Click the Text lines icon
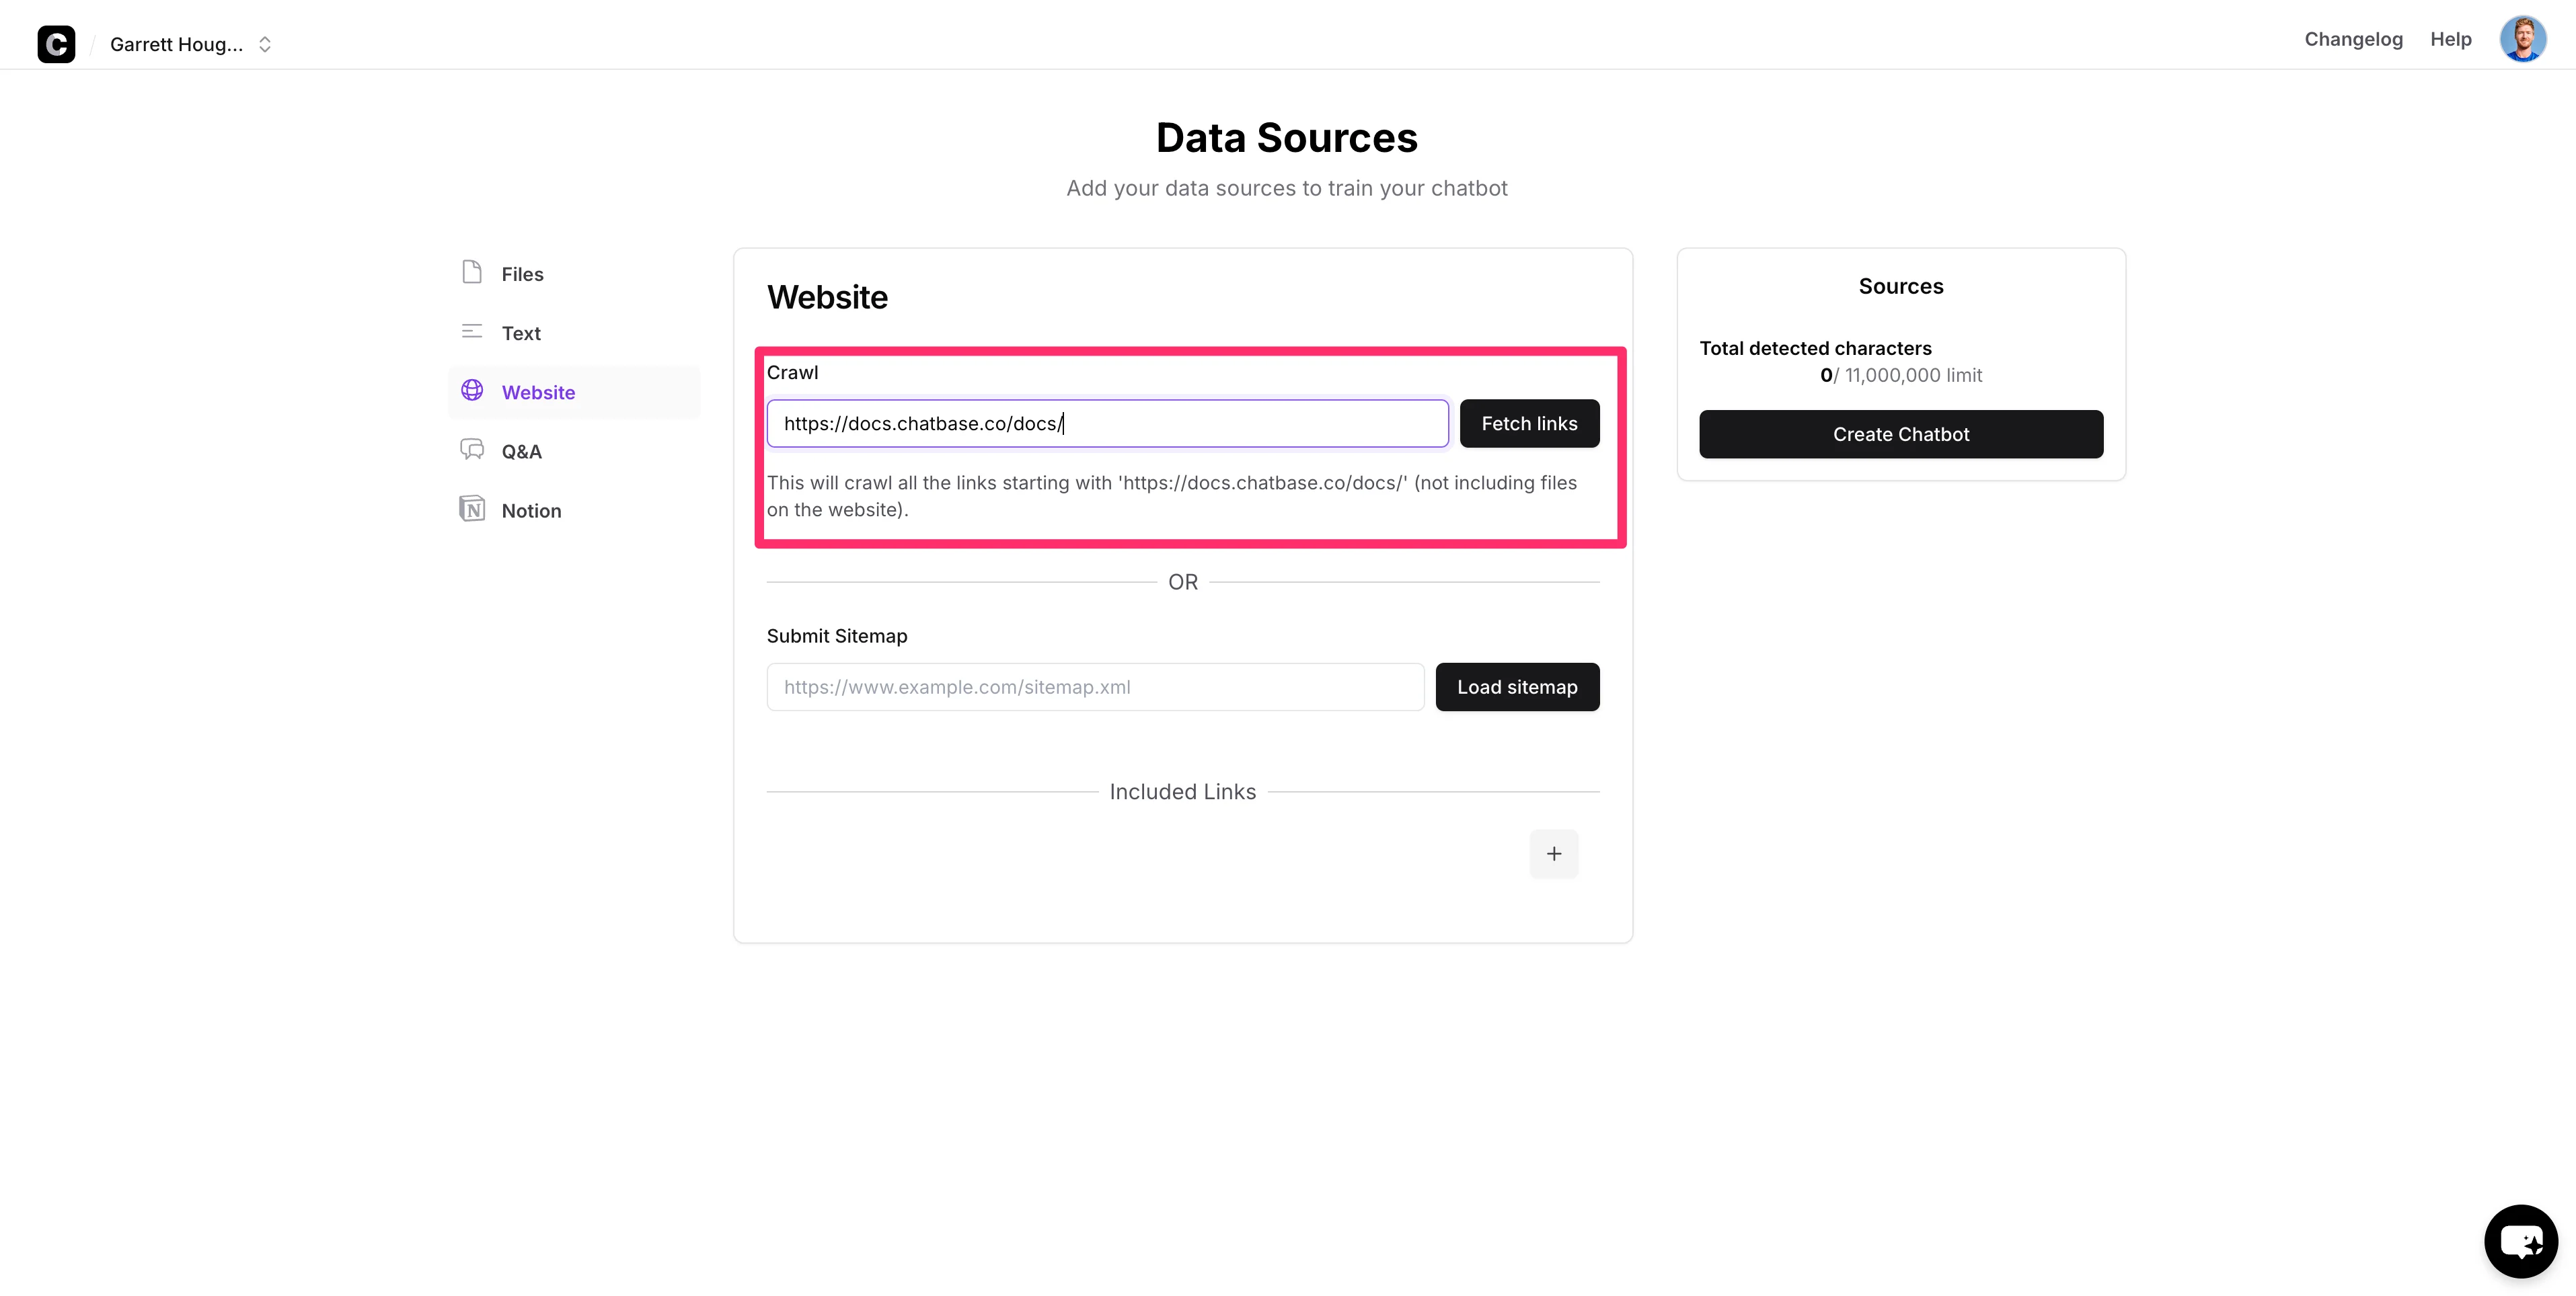The image size is (2576, 1296). click(x=472, y=332)
